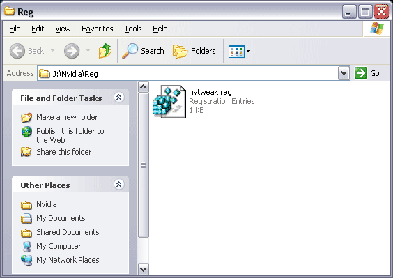Screen dimensions: 393x278
Task: Select the nvtweak.reg file icon
Action: pos(169,102)
